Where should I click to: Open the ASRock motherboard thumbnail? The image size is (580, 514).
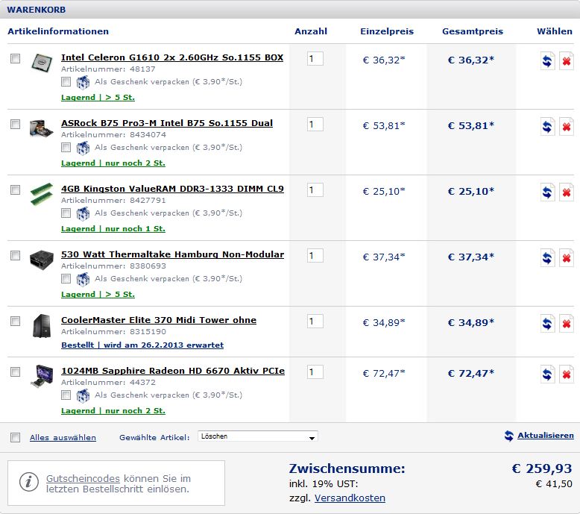pos(42,128)
